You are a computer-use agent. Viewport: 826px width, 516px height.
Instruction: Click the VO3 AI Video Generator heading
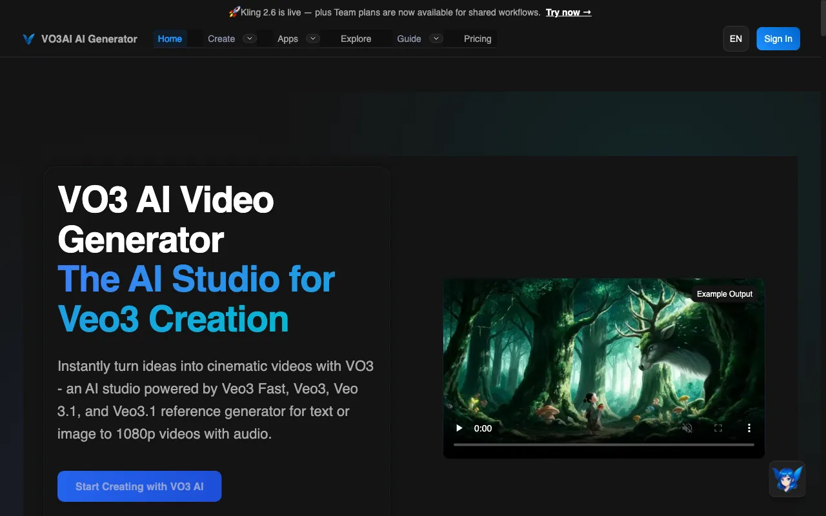pyautogui.click(x=166, y=219)
